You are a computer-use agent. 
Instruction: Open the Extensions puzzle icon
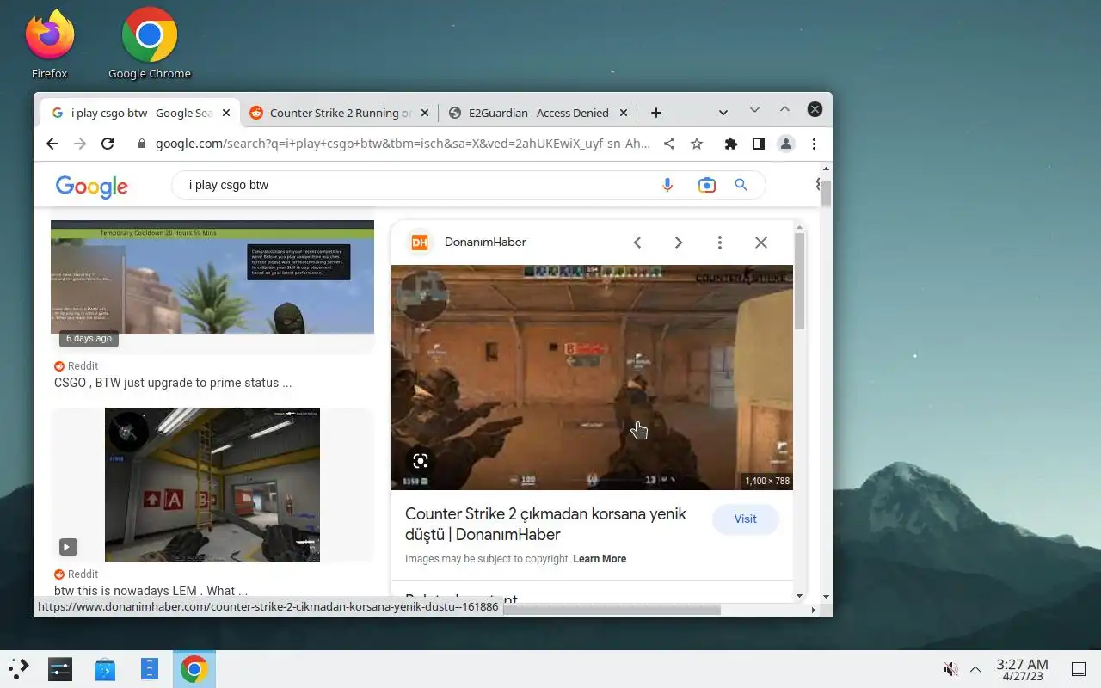(x=731, y=144)
